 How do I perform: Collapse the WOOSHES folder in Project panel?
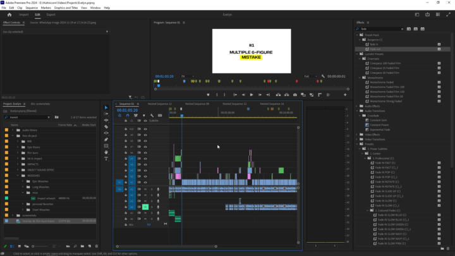click(18, 175)
